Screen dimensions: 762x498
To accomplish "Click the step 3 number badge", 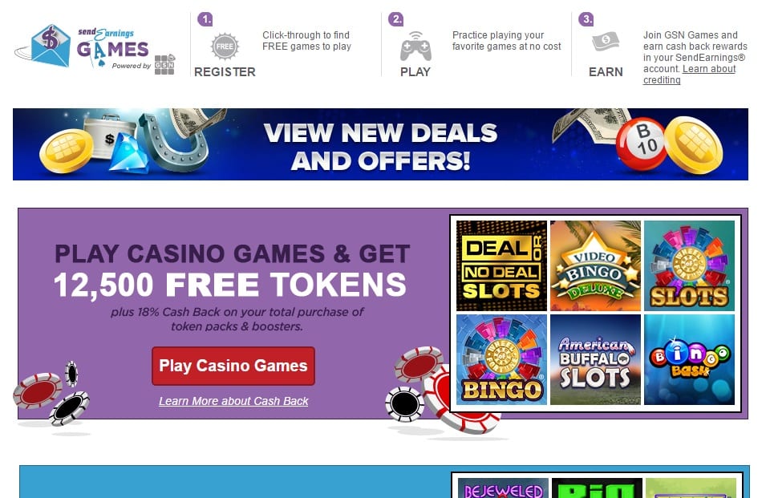I will click(586, 19).
